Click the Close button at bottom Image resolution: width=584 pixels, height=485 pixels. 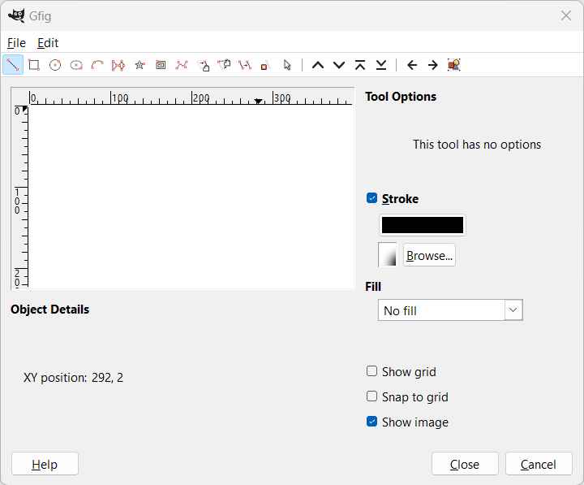click(x=465, y=464)
